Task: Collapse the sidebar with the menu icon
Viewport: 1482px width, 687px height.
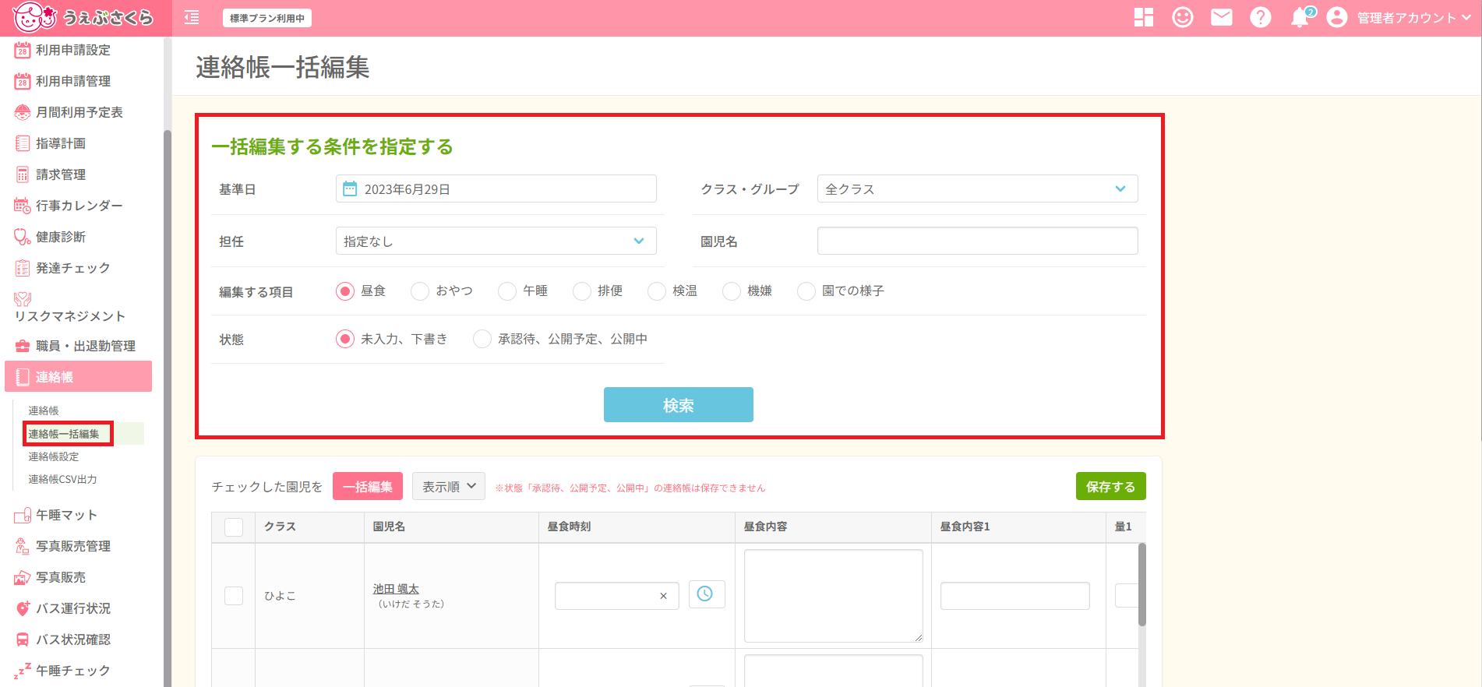Action: point(192,18)
